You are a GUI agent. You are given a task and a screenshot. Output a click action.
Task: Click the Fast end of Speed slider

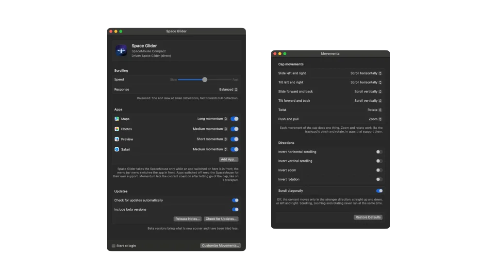point(235,80)
